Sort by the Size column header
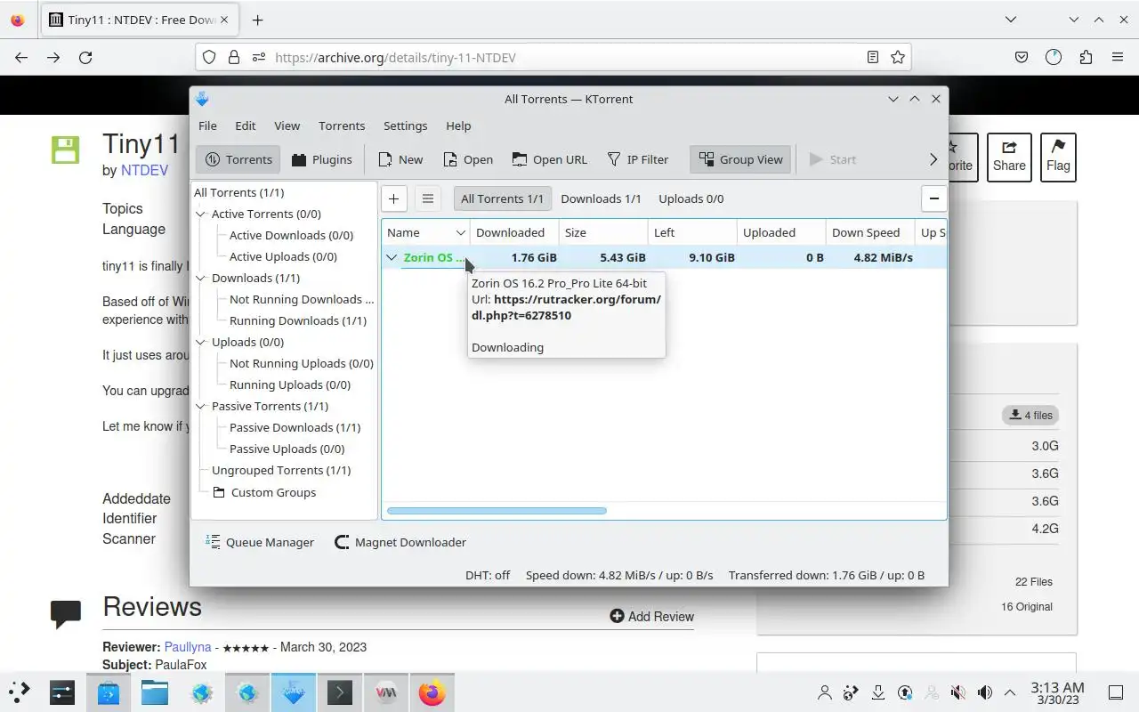 [603, 232]
